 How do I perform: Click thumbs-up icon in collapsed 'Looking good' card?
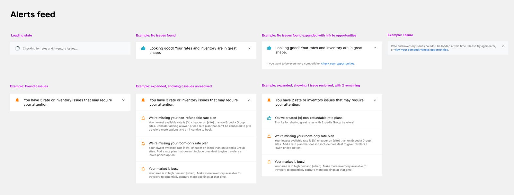143,48
